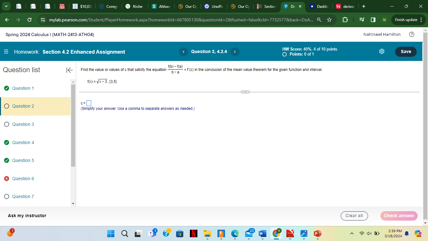Image resolution: width=428 pixels, height=241 pixels.
Task: Open Chrome side panel
Action: [x=373, y=20]
